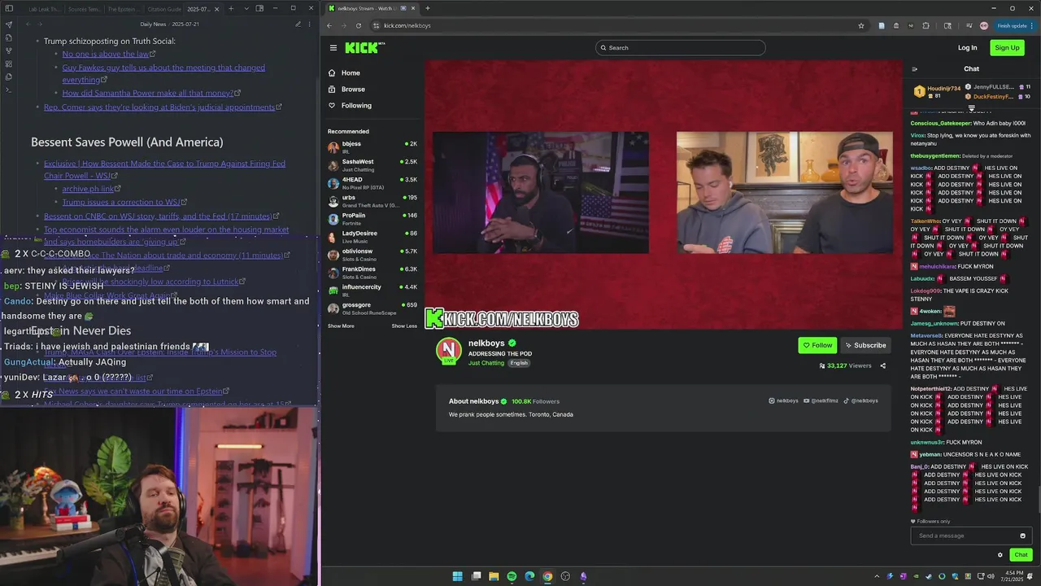Open the Just Chatting category link
Image resolution: width=1041 pixels, height=586 pixels.
click(x=486, y=363)
